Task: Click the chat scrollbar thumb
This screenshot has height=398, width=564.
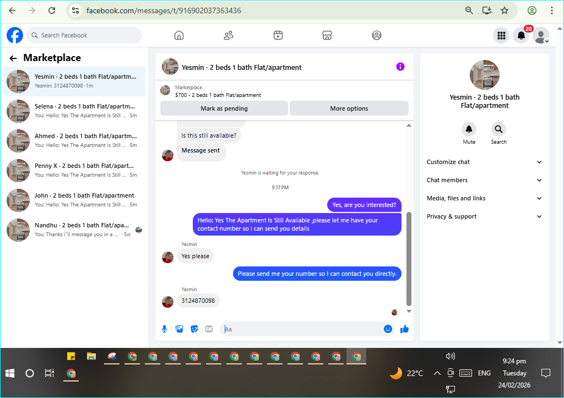Action: 409,259
